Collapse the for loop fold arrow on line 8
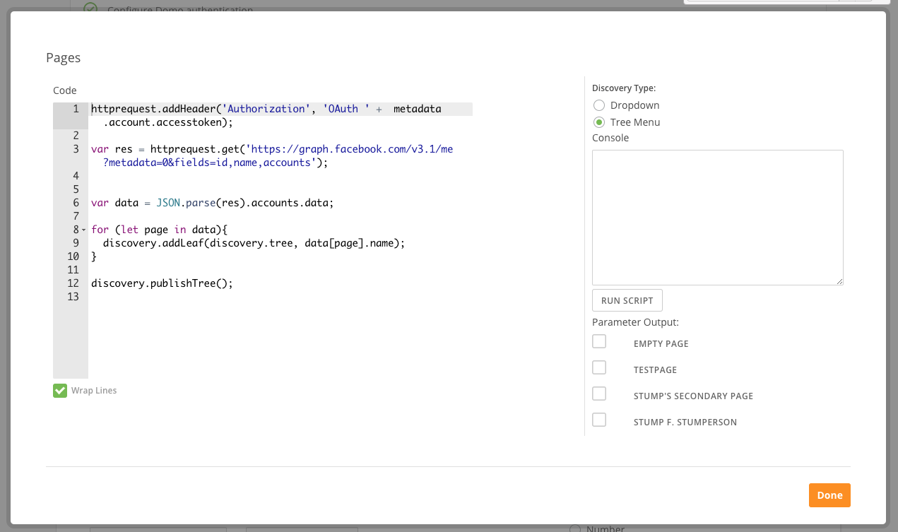The height and width of the screenshot is (532, 898). tap(84, 230)
